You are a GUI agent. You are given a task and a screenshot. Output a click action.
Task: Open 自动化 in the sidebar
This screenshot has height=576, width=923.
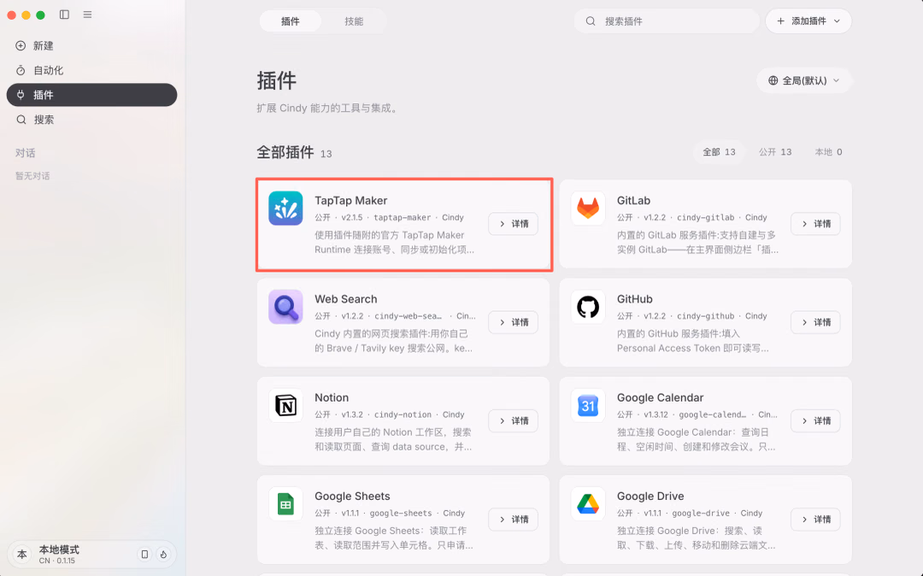click(x=91, y=71)
